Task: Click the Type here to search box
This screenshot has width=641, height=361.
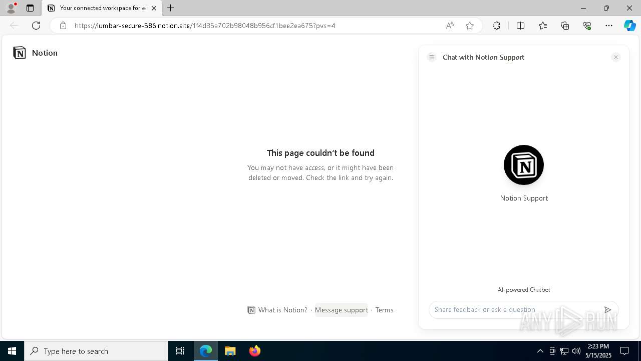Action: coord(96,351)
